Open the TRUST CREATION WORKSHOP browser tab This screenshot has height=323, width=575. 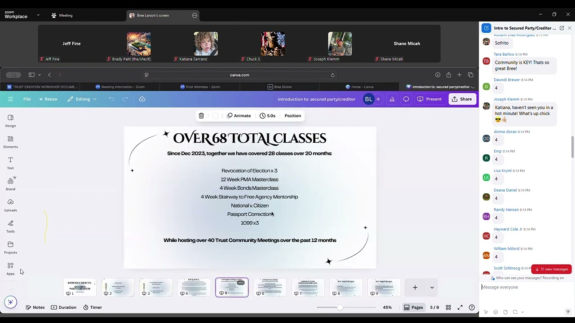42,87
